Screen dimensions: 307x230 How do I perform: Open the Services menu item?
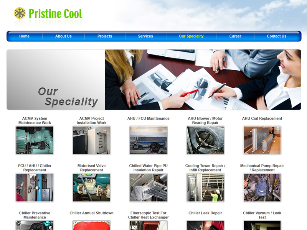click(145, 36)
